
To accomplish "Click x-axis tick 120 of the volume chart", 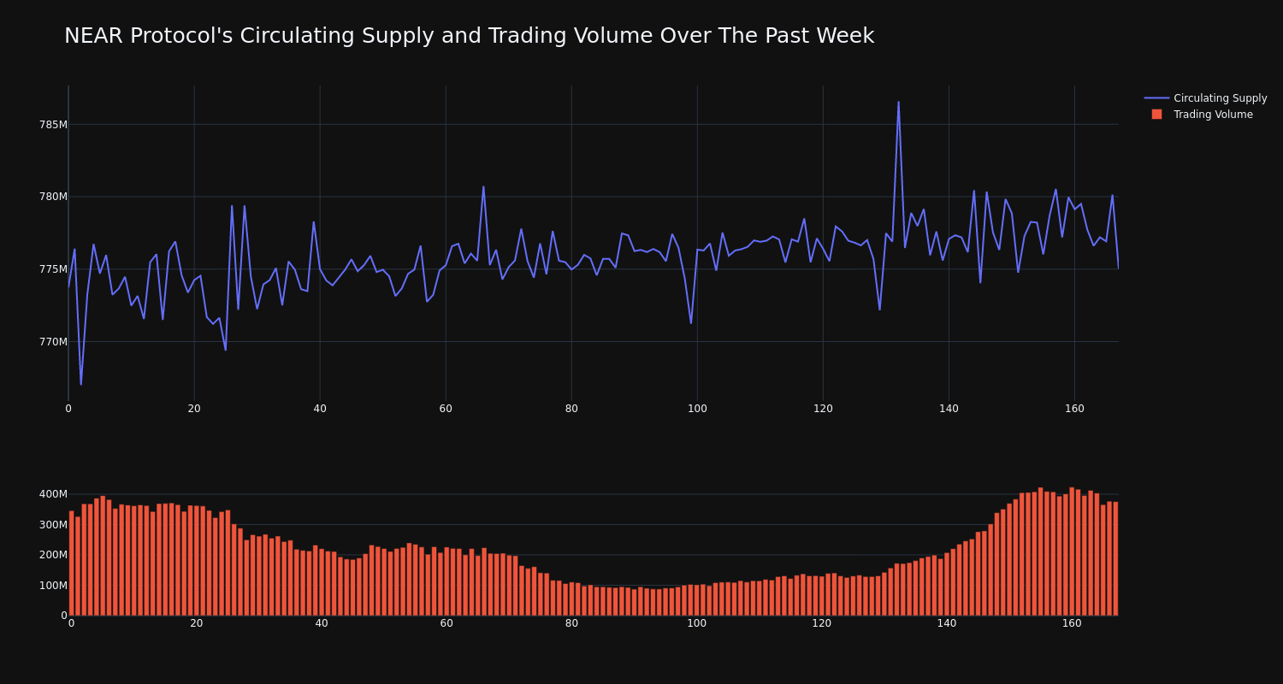I will 822,623.
